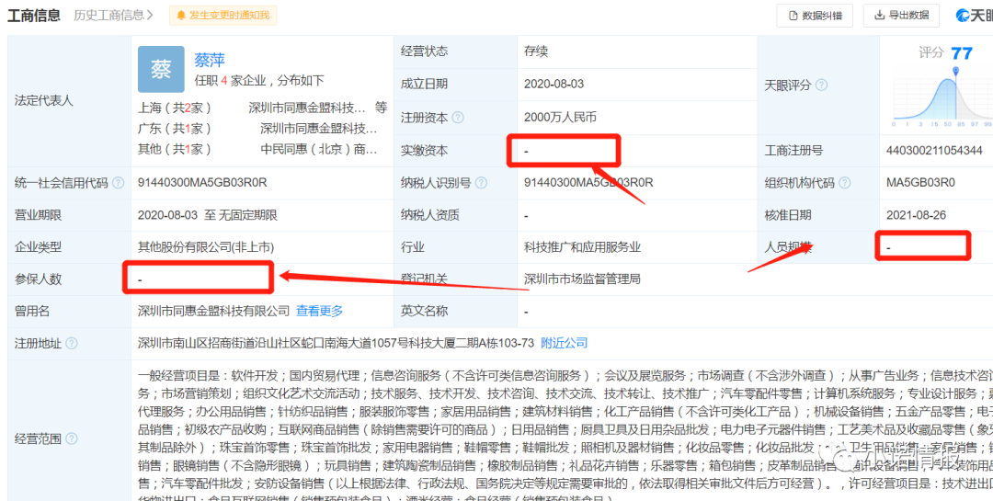Open 中民同惠（北京）商 company link
This screenshot has height=501, width=993.
319,150
